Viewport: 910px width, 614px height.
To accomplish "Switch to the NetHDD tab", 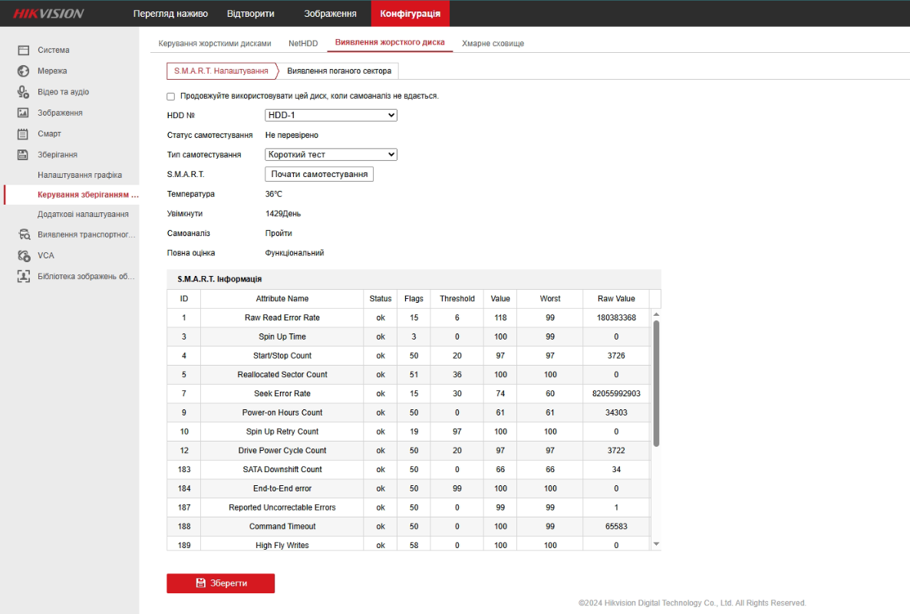I will click(303, 44).
